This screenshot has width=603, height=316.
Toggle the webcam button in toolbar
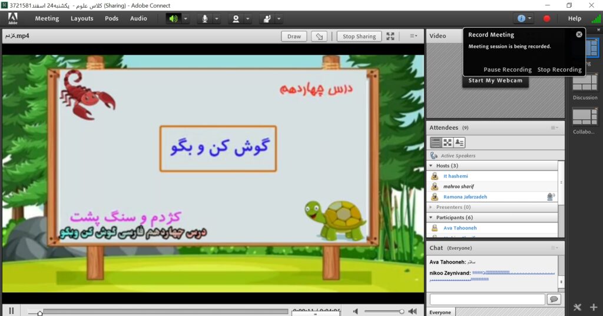(236, 18)
